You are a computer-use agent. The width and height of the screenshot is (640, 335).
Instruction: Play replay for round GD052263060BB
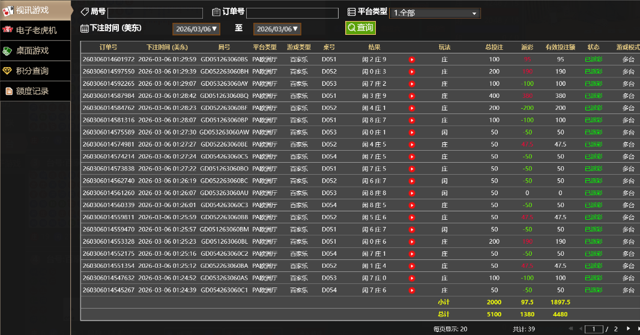coord(412,217)
